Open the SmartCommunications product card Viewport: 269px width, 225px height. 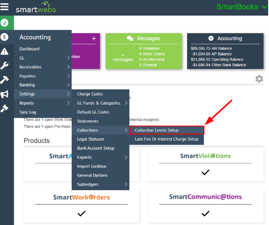pos(206,206)
